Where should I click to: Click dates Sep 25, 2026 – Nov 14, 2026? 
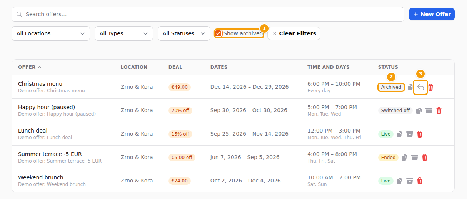coord(249,134)
